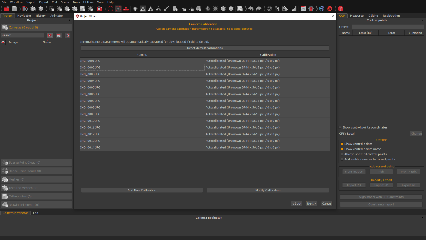Toggle Always show all control points

coord(342,154)
